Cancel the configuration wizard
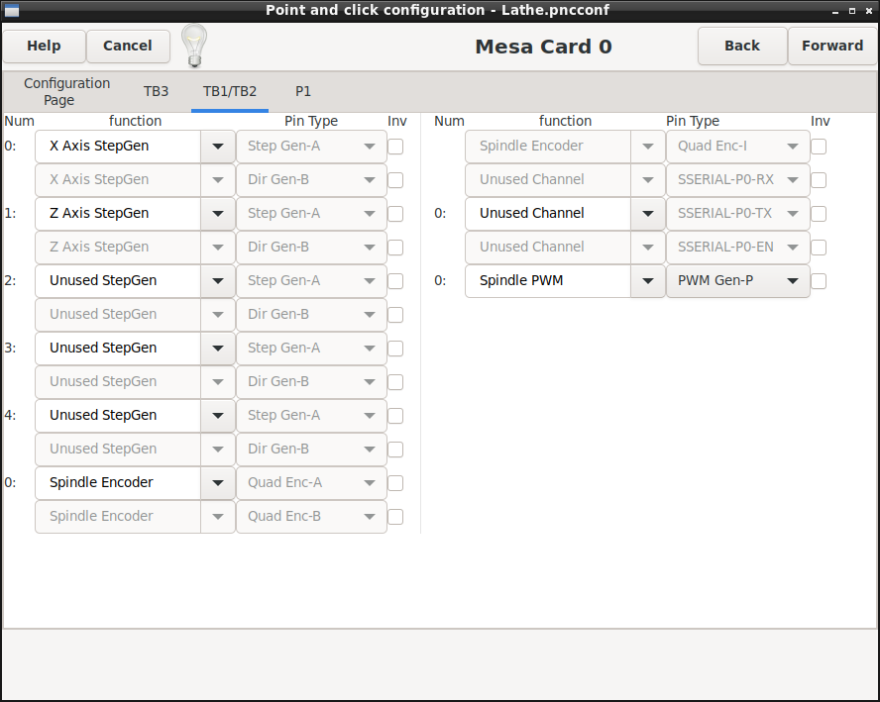 (128, 46)
